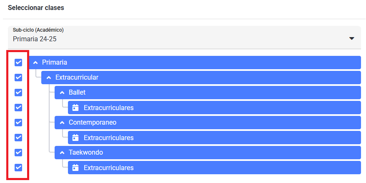Uncheck the Taekwondo row checkbox
Image resolution: width=366 pixels, height=183 pixels.
[x=18, y=153]
